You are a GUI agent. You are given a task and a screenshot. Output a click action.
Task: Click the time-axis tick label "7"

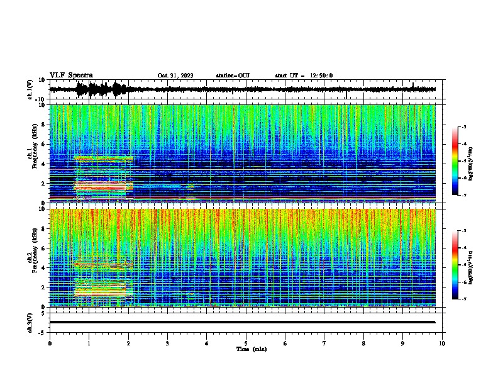(324, 343)
